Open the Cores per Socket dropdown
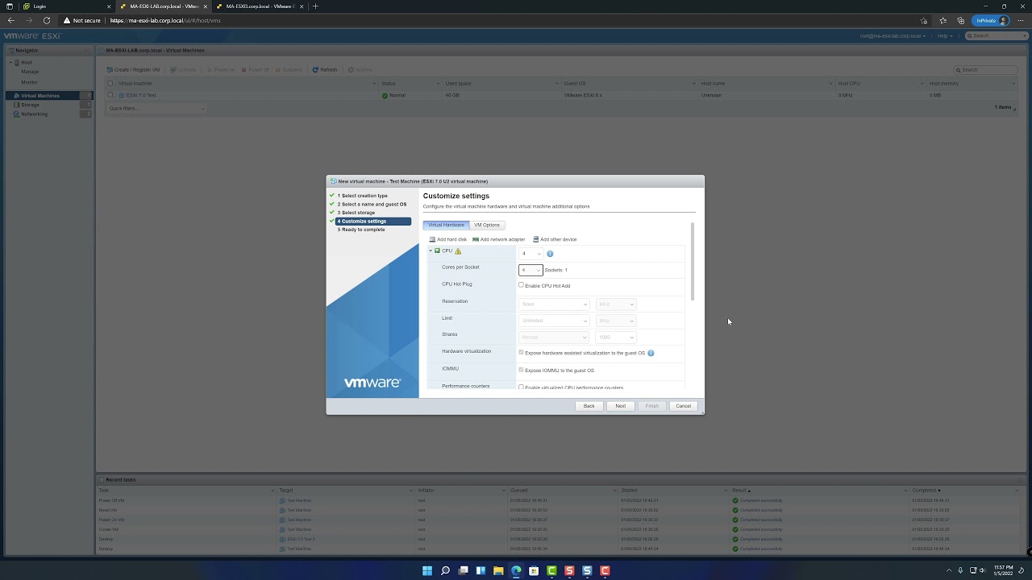1032x580 pixels. click(x=531, y=270)
